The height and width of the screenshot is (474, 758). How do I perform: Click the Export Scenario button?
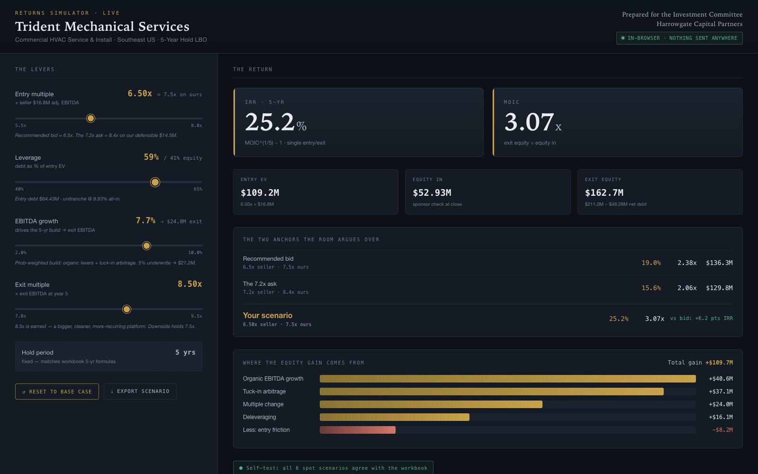point(140,392)
